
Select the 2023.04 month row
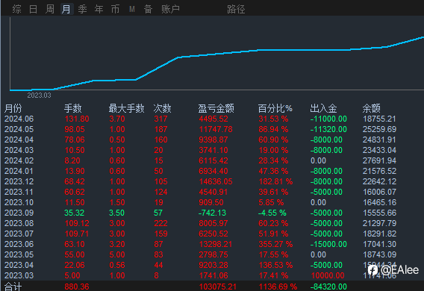[200, 265]
